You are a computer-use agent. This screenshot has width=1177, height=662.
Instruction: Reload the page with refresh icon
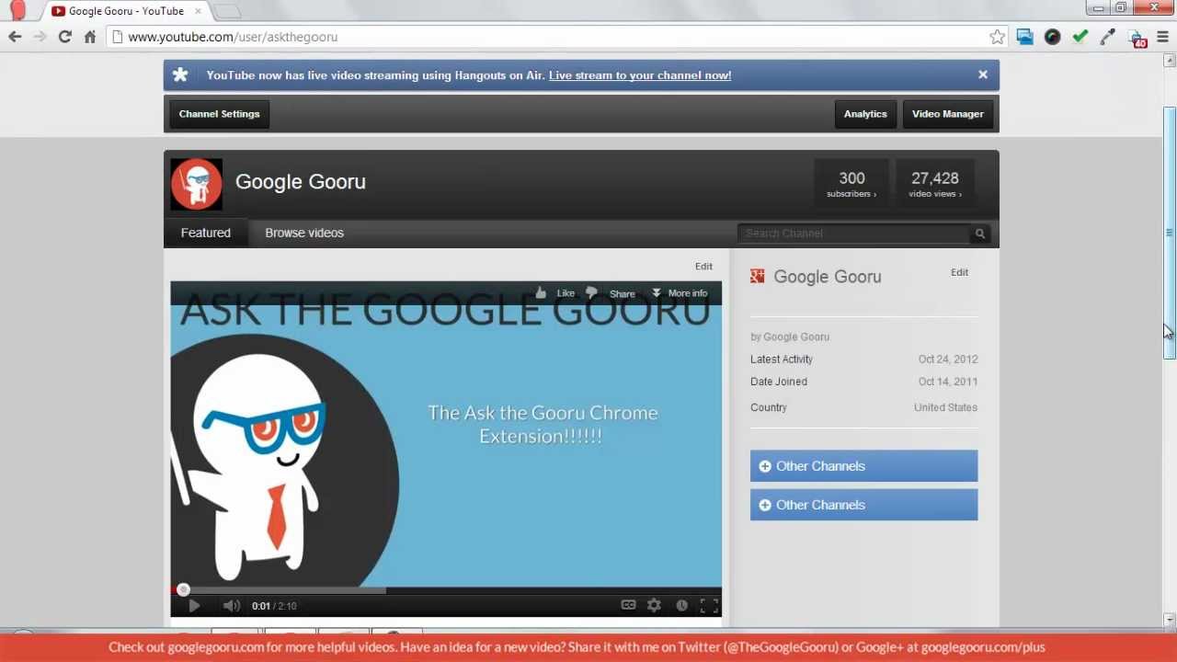pos(64,37)
